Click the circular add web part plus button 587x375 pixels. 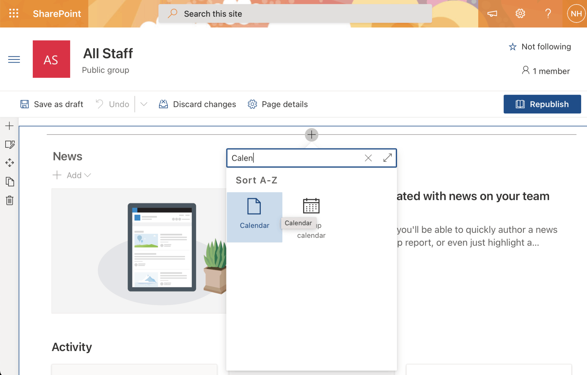click(311, 135)
